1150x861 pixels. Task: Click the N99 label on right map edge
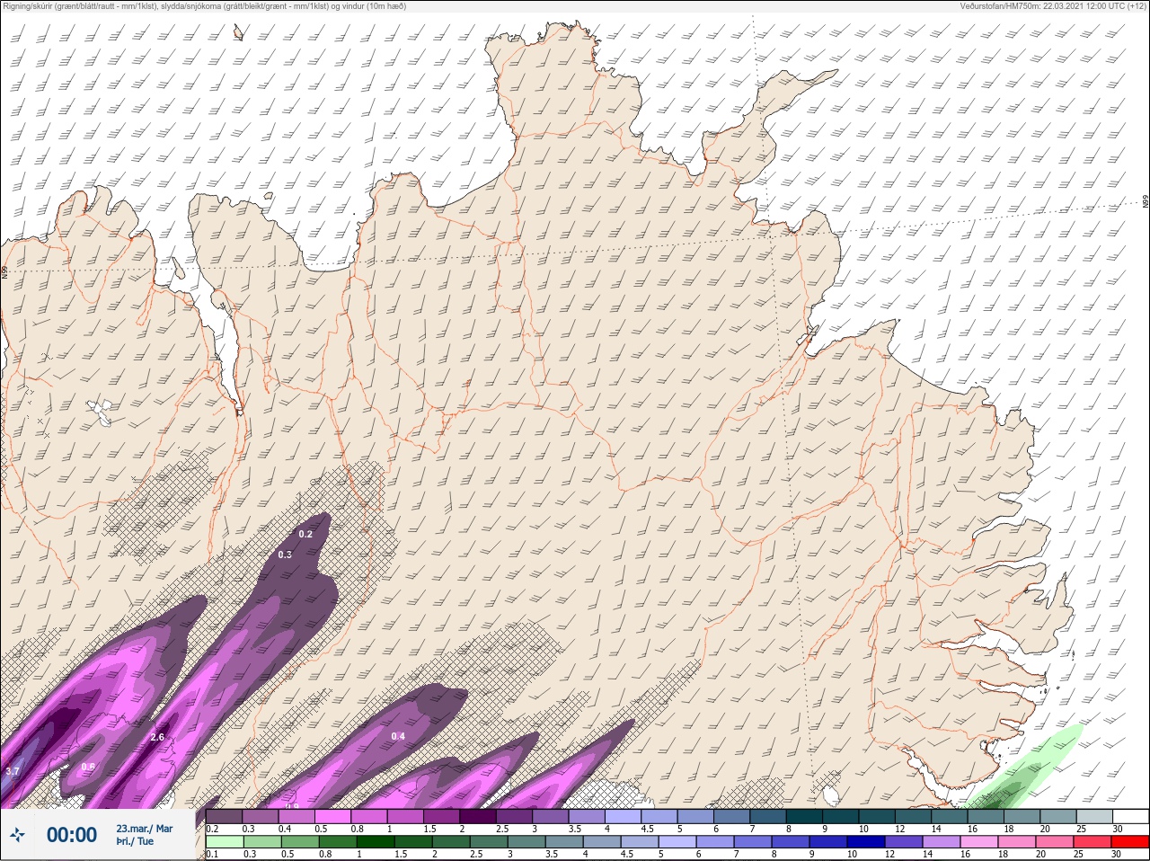pos(1146,202)
